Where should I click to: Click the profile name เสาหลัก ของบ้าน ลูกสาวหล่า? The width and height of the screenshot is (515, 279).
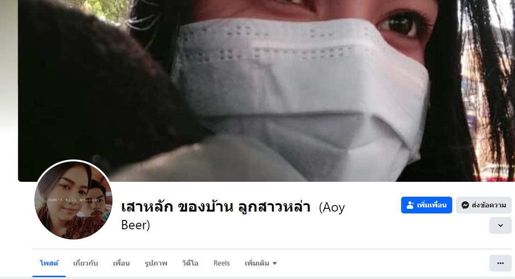click(216, 207)
